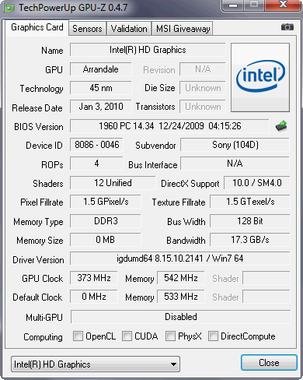
Task: Click the Computing label
Action: (43, 337)
